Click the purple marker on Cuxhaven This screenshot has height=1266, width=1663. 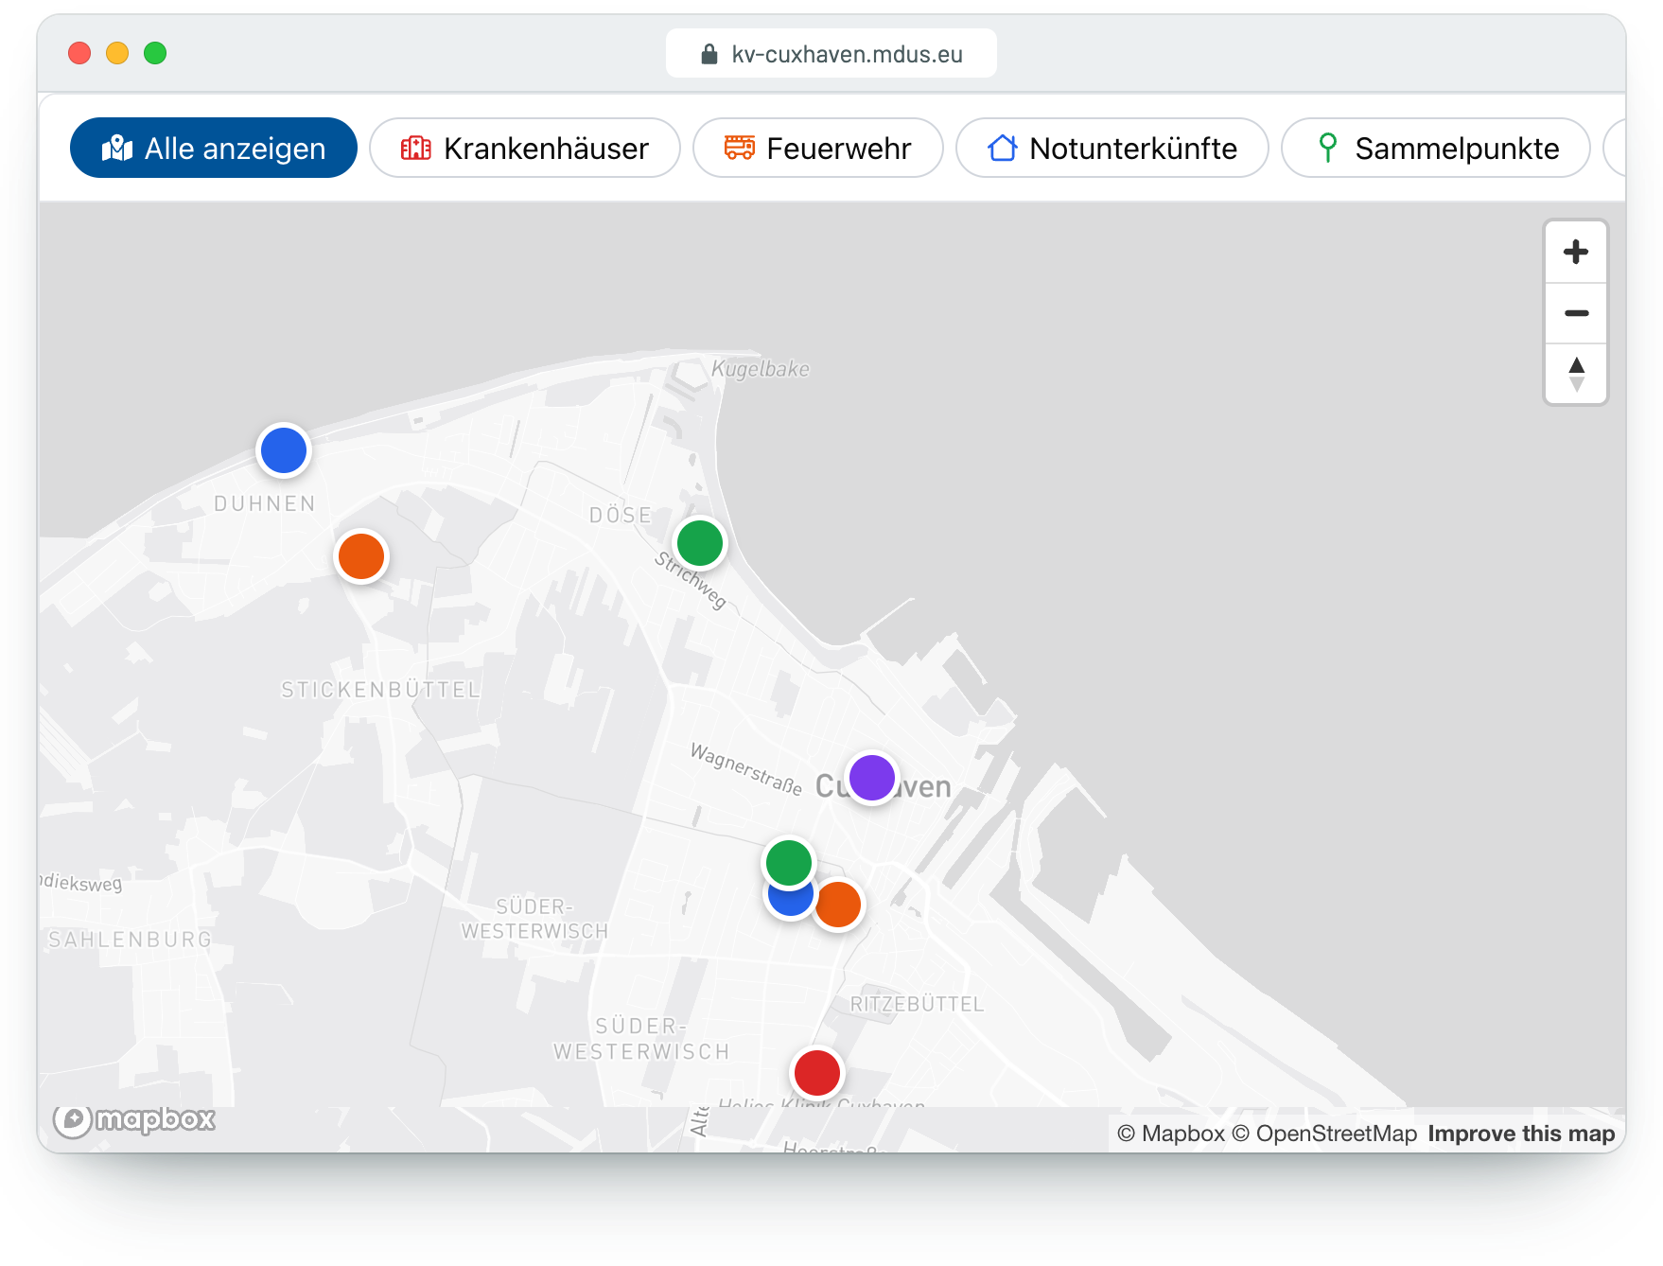coord(872,778)
